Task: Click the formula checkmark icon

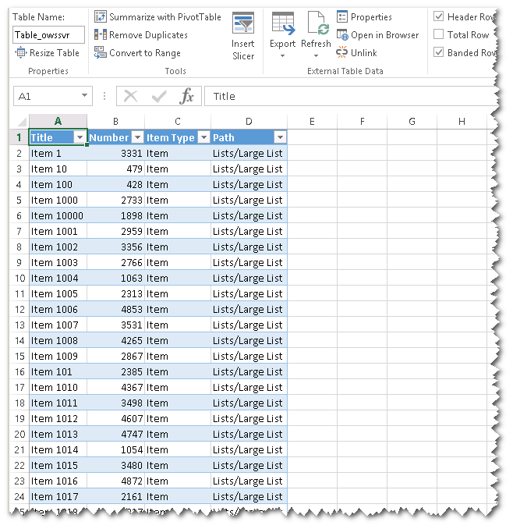Action: [x=159, y=97]
